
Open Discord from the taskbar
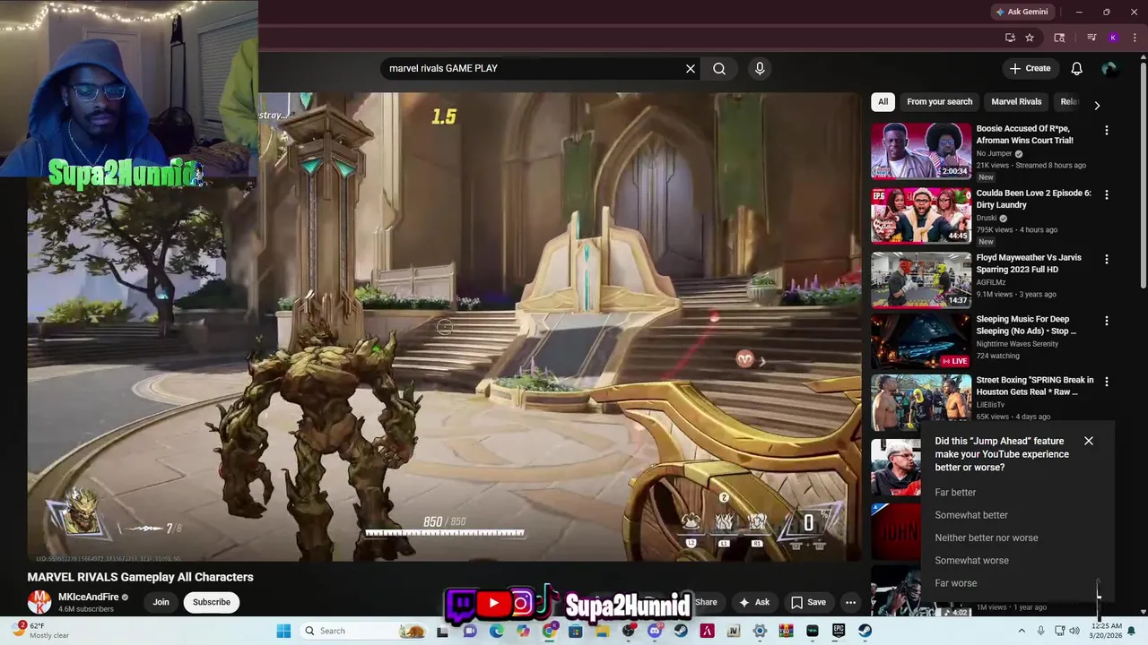655,631
